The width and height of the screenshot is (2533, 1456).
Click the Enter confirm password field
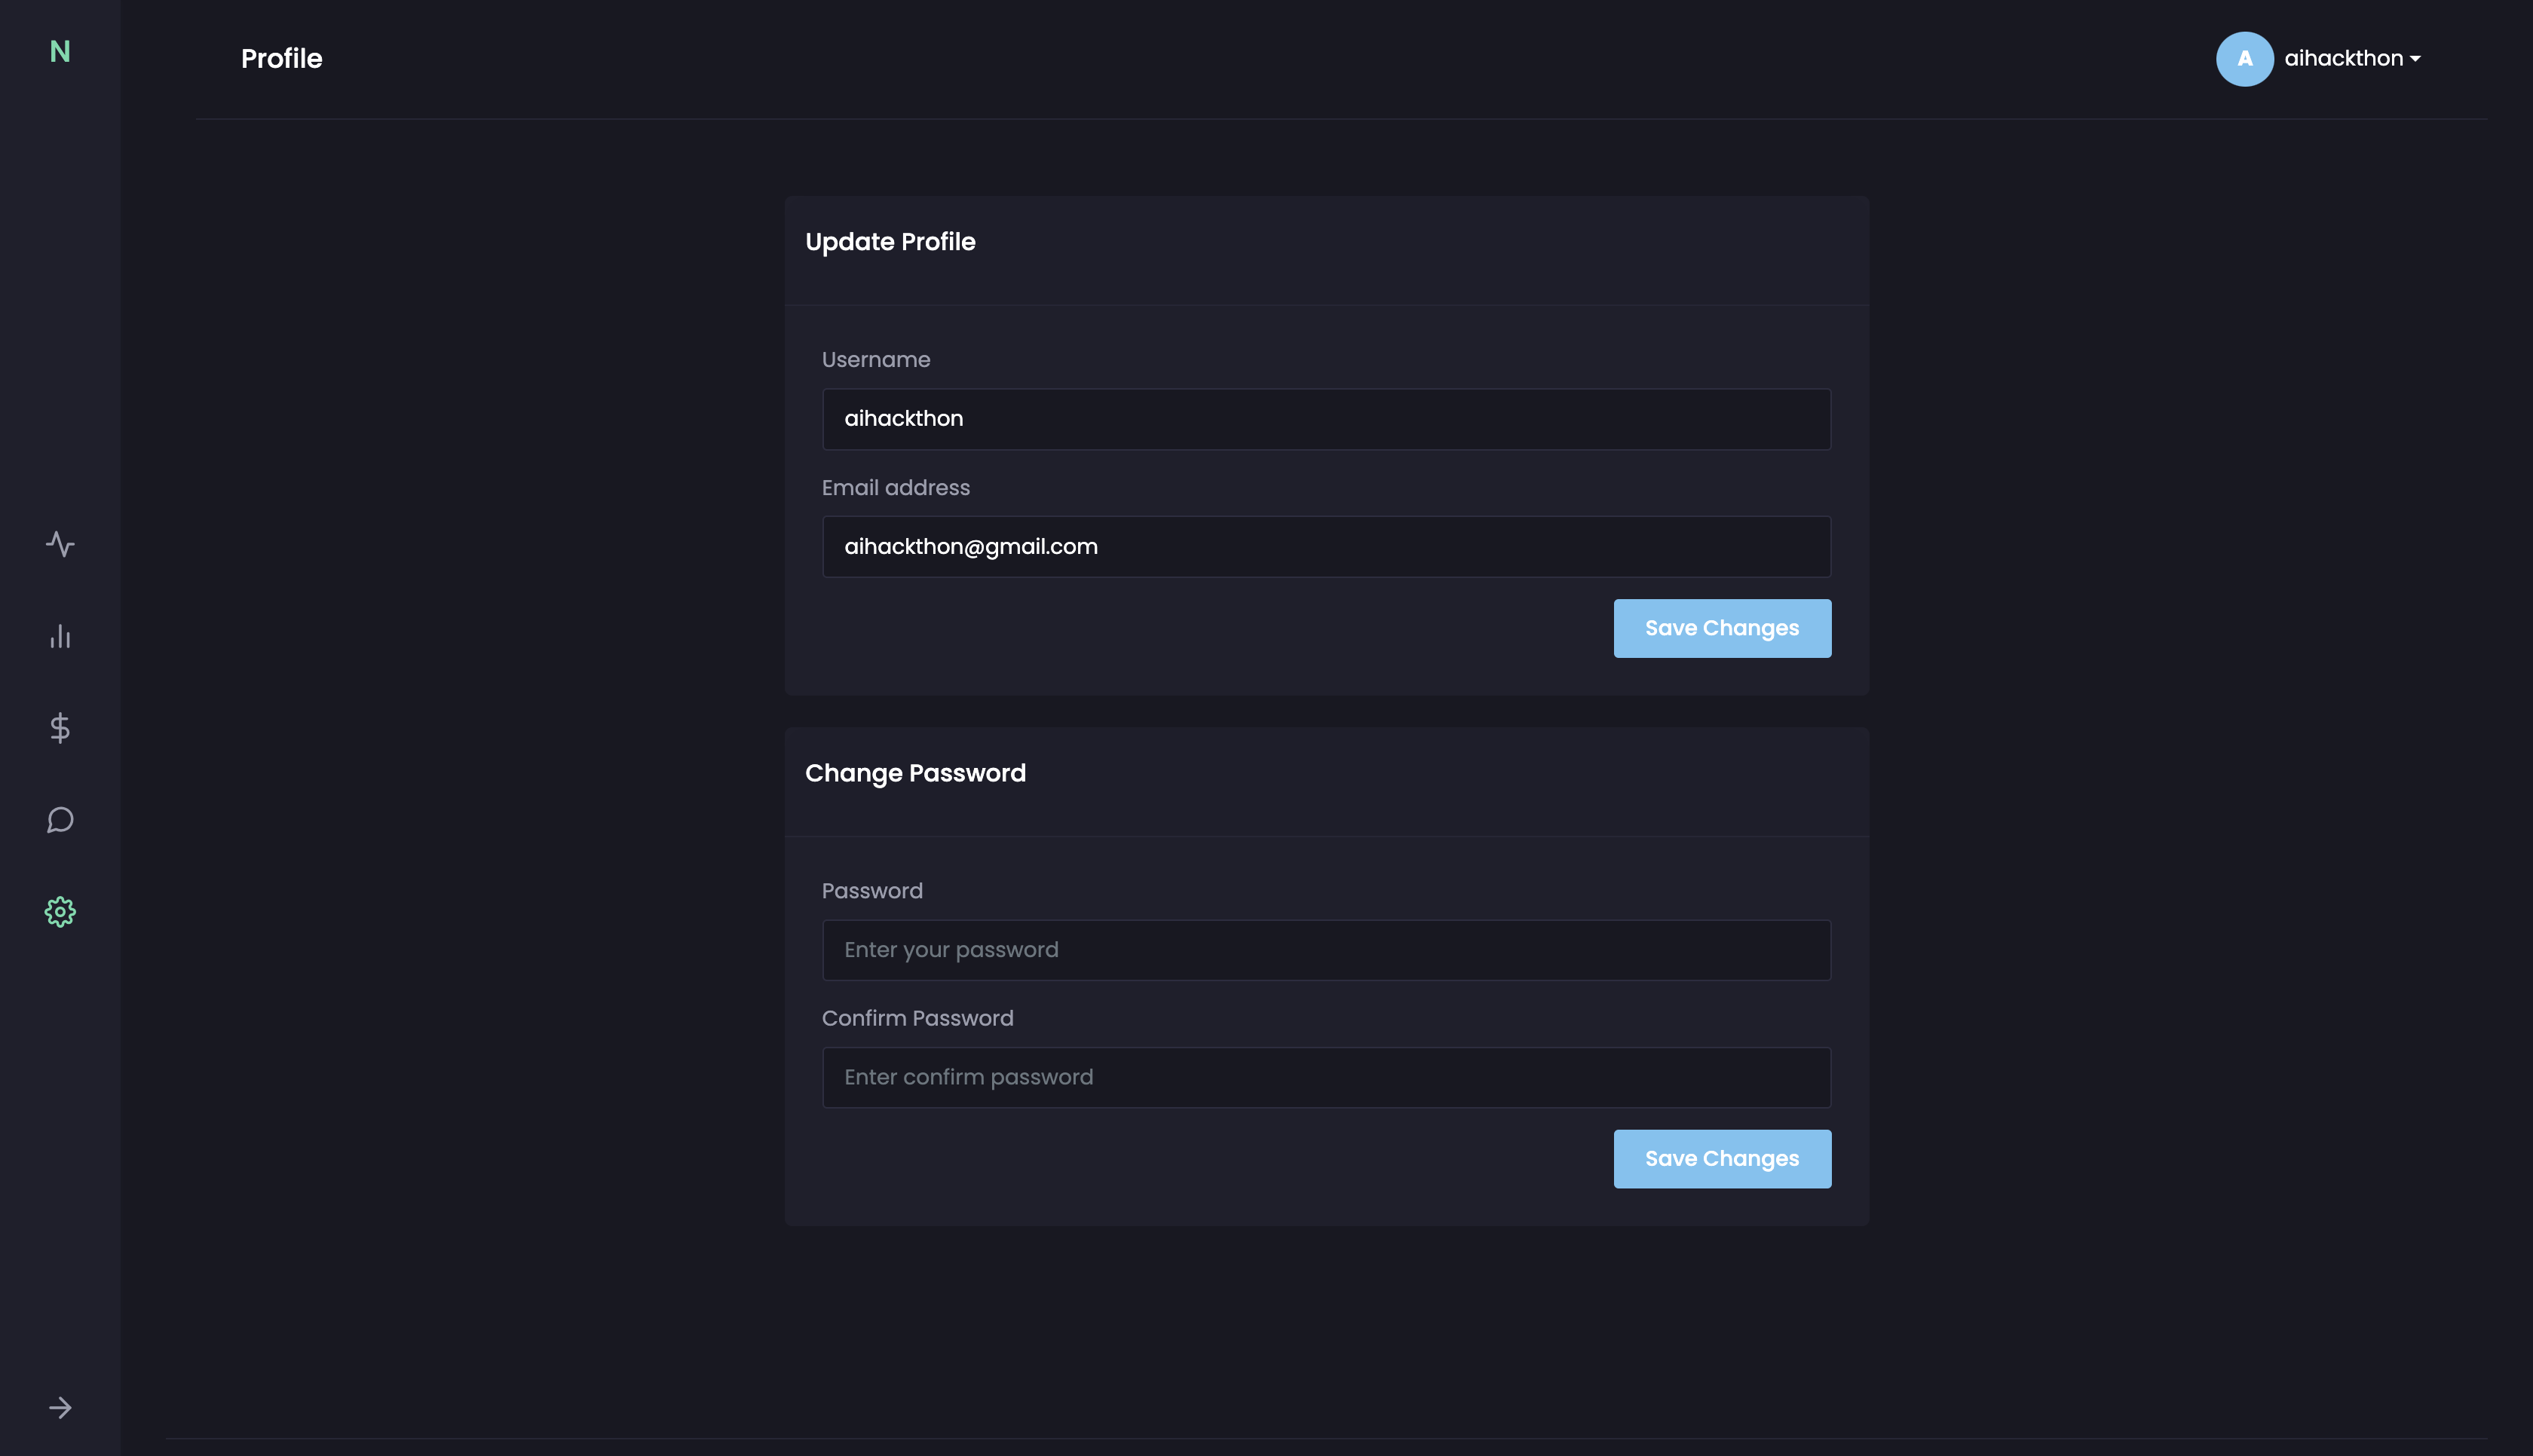click(x=1326, y=1077)
